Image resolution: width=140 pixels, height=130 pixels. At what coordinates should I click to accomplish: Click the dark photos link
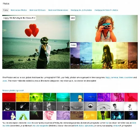[x=79, y=126]
